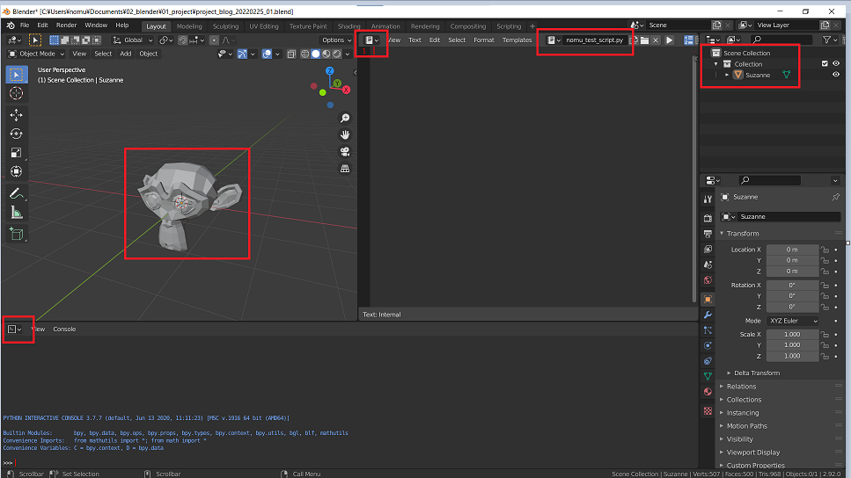Toggle lock for Scale X
This screenshot has width=851, height=478.
[x=825, y=335]
